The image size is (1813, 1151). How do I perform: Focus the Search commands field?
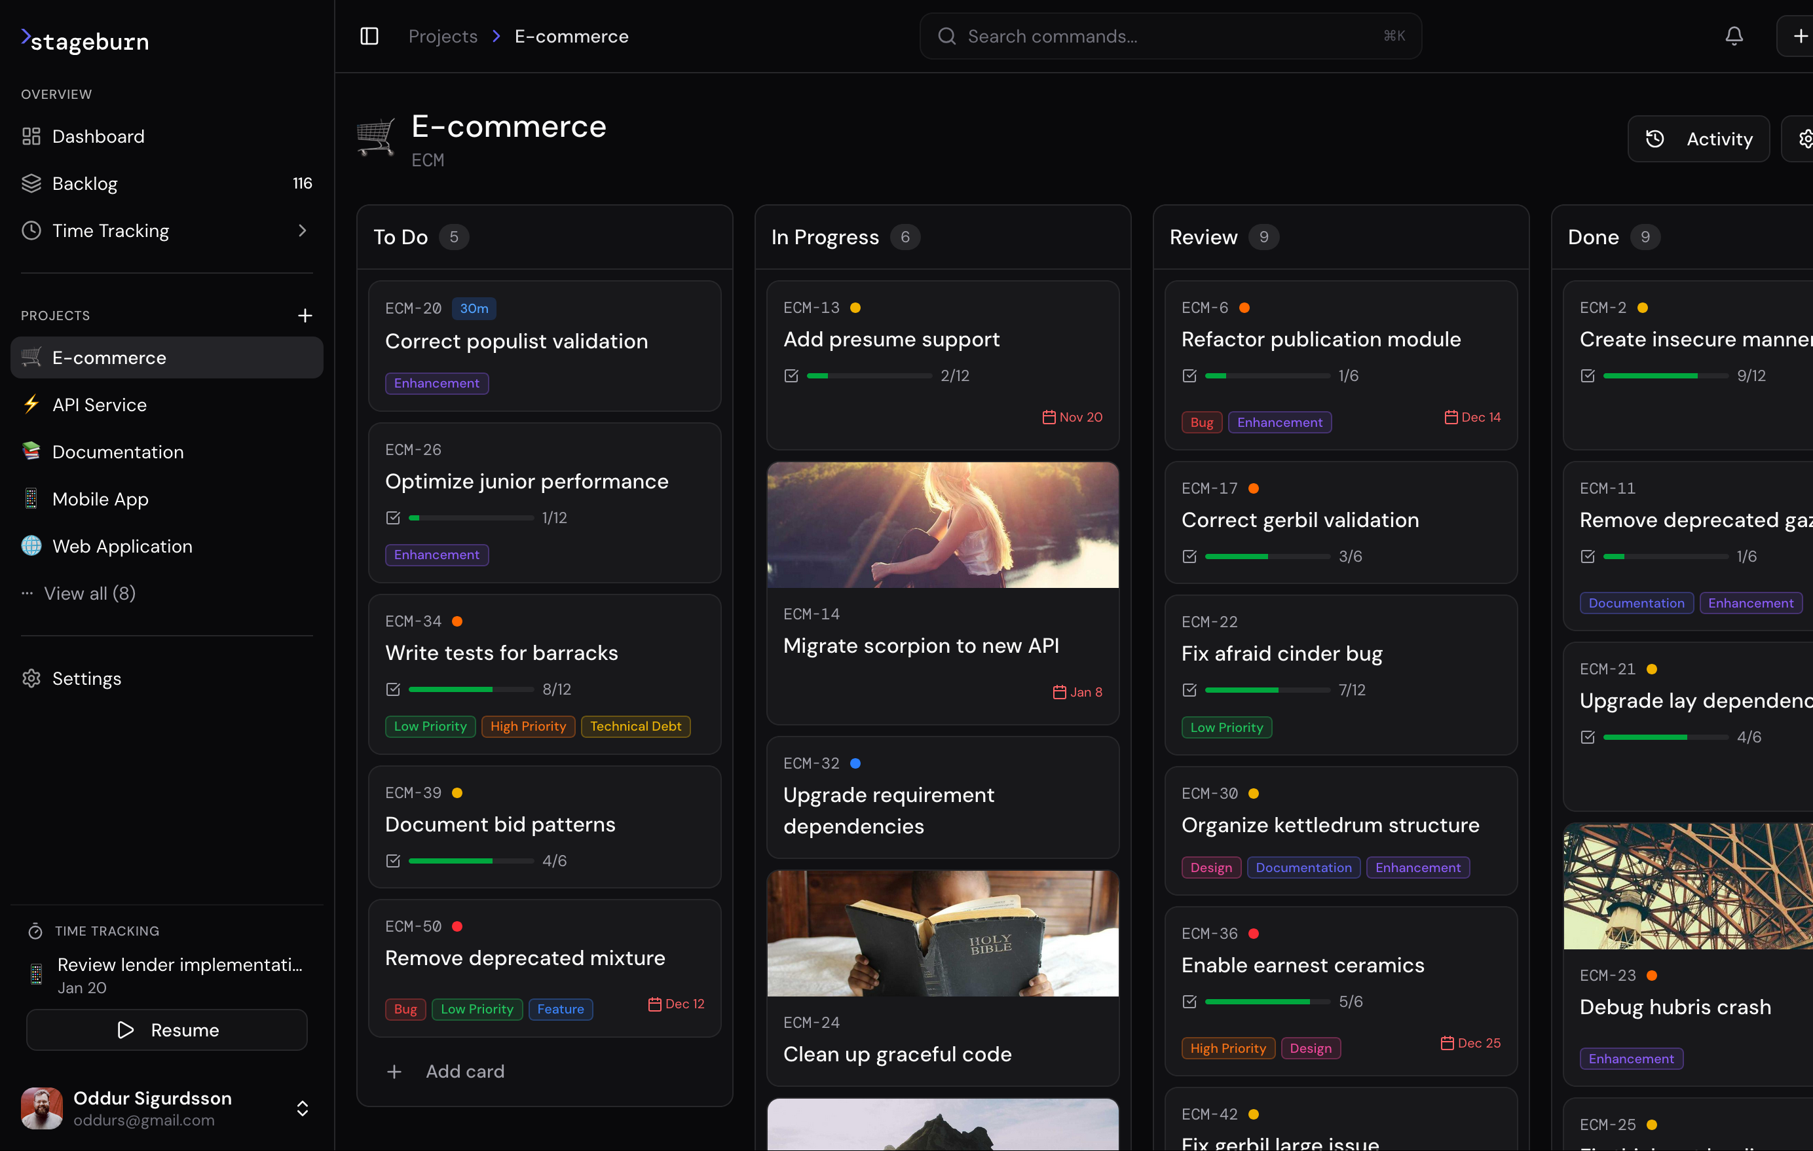[1170, 36]
